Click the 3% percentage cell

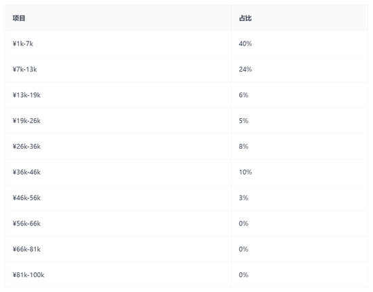pyautogui.click(x=243, y=198)
